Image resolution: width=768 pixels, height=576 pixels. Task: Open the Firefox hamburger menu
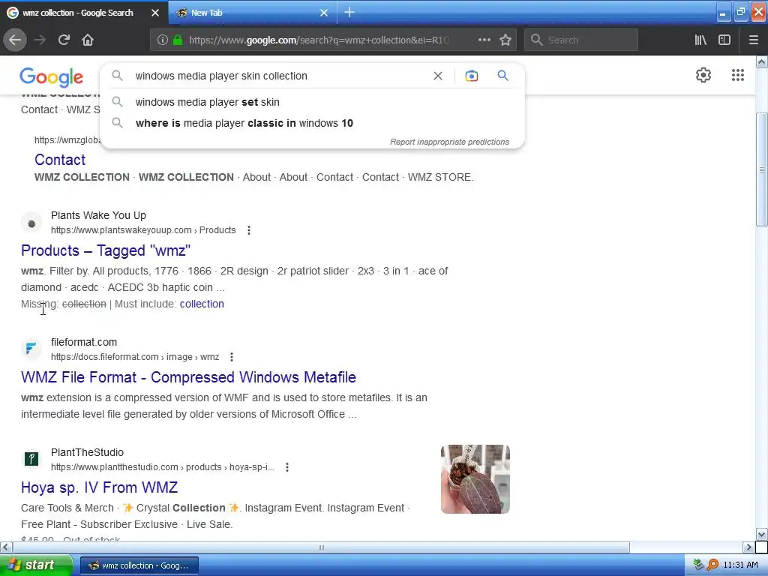click(753, 40)
